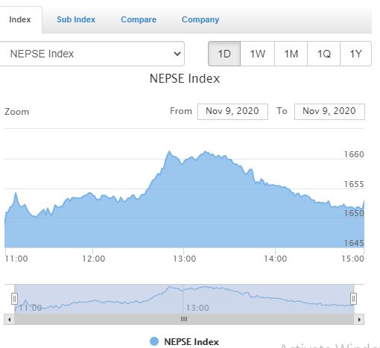Click the navigator right handle icon
380x348 pixels.
tap(353, 299)
